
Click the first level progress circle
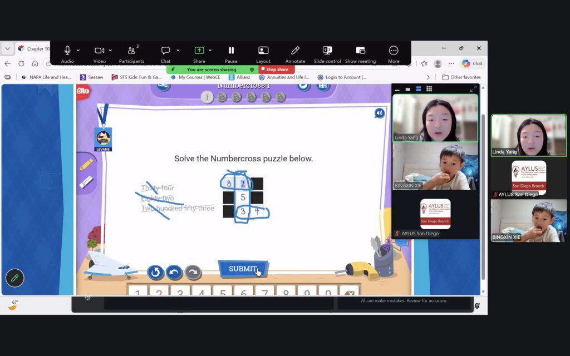click(207, 97)
